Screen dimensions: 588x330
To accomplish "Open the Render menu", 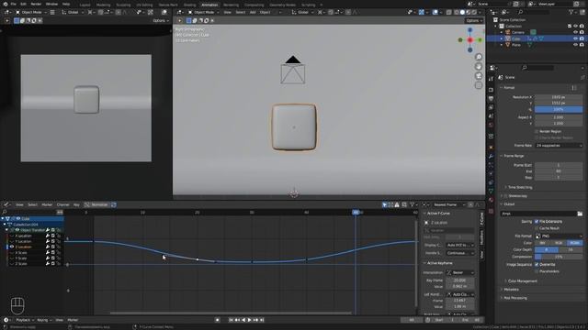I will click(36, 4).
